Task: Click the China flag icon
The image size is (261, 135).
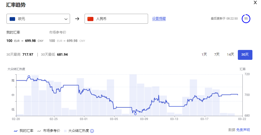Action: [90, 19]
